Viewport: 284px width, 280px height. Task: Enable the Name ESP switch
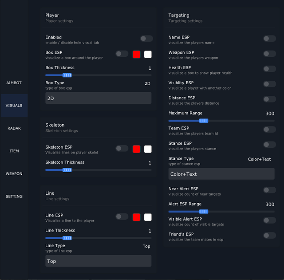click(x=269, y=39)
